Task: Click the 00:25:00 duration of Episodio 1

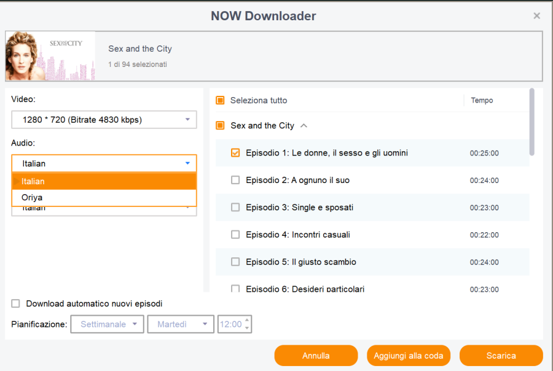Action: (x=484, y=153)
